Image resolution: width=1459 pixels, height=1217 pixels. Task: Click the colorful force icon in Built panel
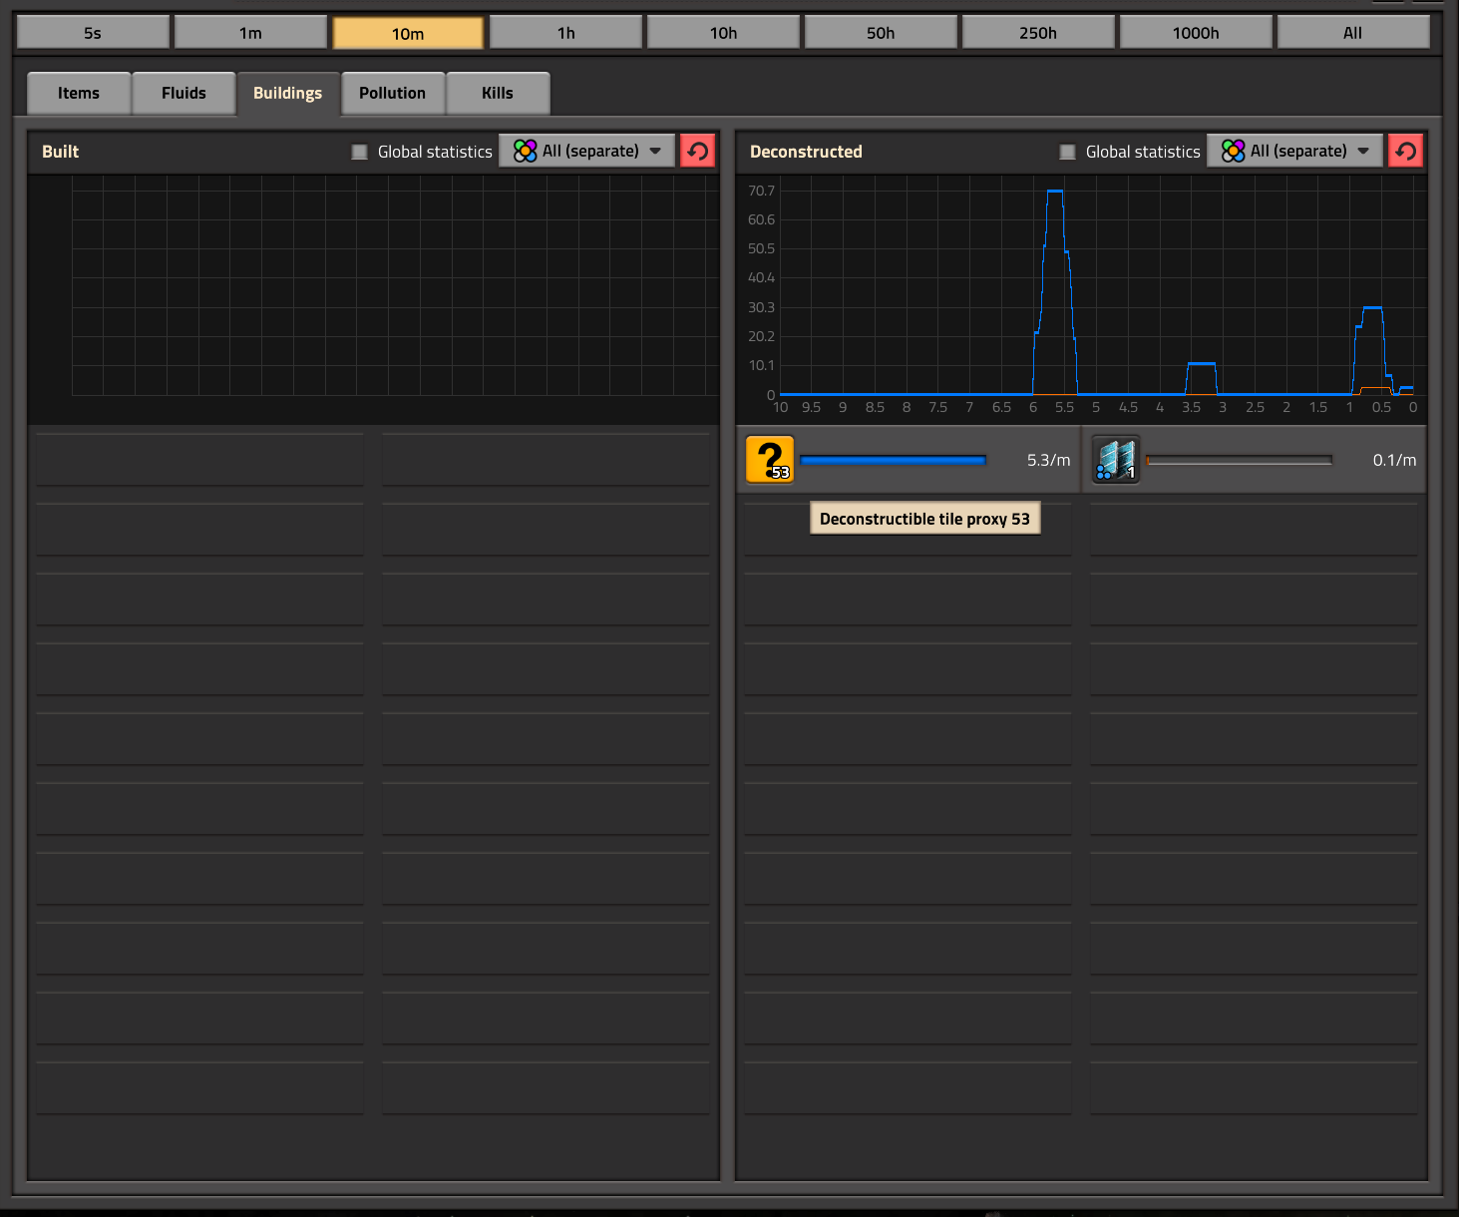[x=525, y=152]
